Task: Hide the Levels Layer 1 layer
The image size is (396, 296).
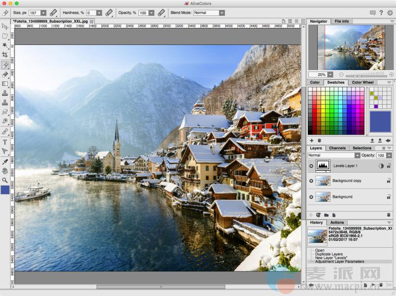Action: click(311, 166)
